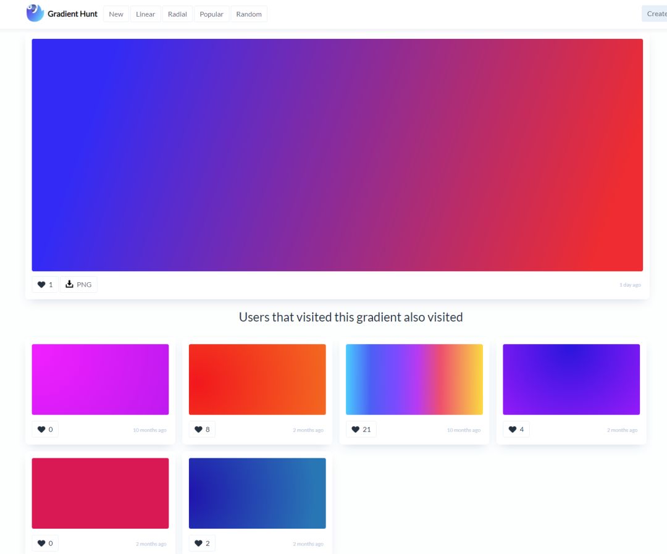
Task: Go to Popular gradients
Action: [x=211, y=14]
